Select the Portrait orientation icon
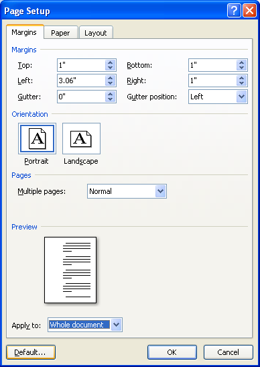 [37, 139]
